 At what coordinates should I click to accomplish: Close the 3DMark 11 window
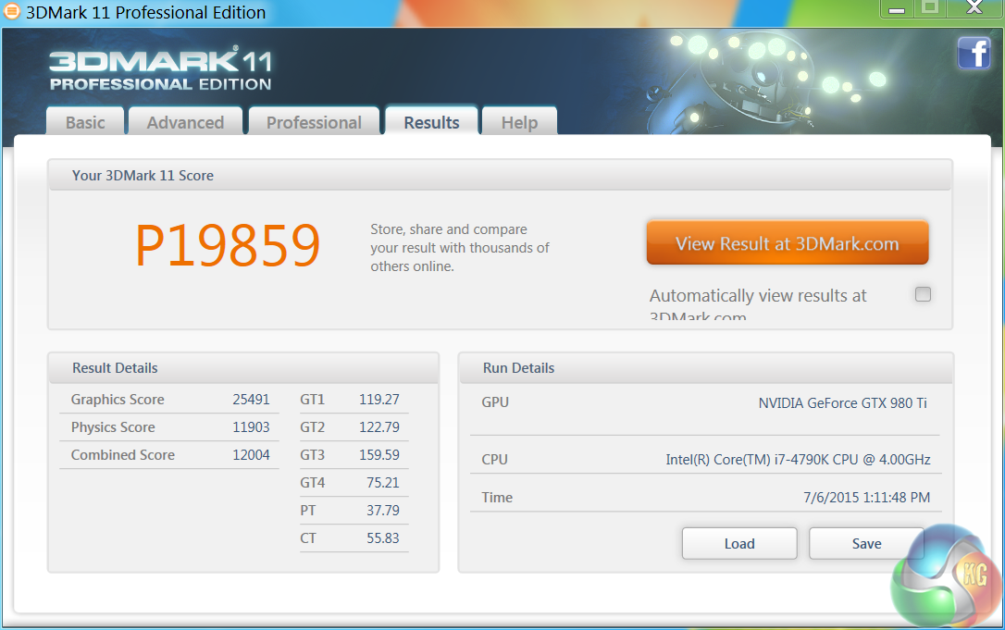coord(974,8)
